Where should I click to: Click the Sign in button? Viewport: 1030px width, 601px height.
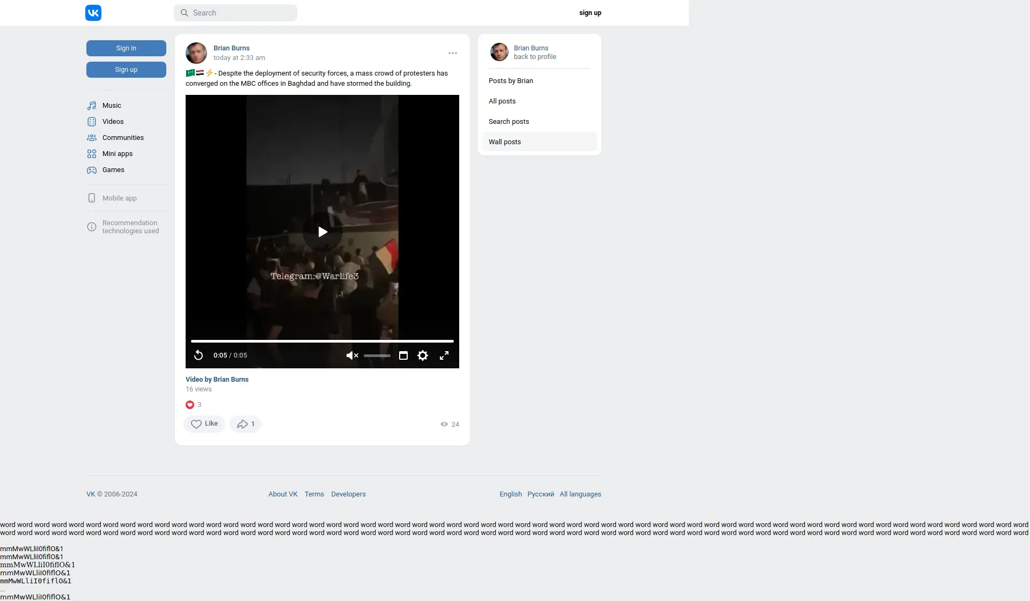[x=126, y=48]
